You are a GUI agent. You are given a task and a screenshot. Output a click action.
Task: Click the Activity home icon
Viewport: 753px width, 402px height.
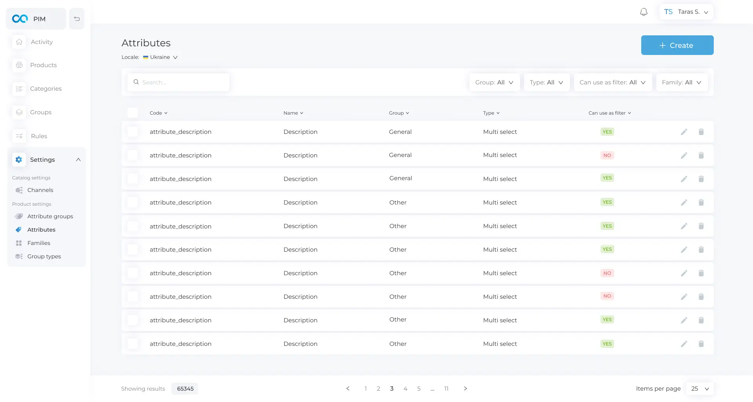coord(19,42)
